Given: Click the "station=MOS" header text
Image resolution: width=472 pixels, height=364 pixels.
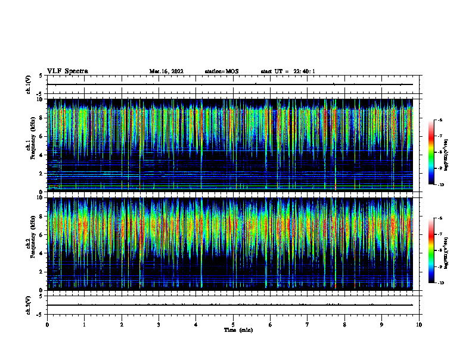Looking at the screenshot, I should (222, 71).
